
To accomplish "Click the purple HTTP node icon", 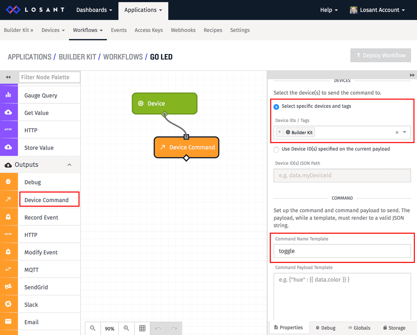I will click(x=9, y=130).
